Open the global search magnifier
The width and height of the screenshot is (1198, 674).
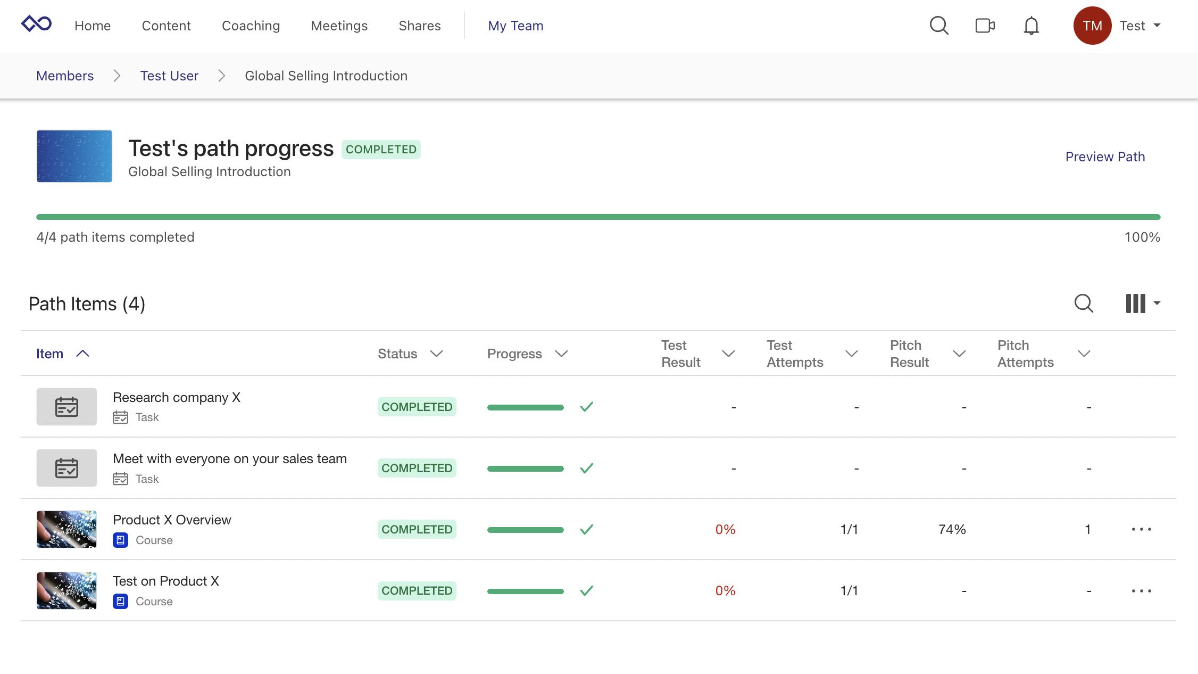[x=939, y=25]
